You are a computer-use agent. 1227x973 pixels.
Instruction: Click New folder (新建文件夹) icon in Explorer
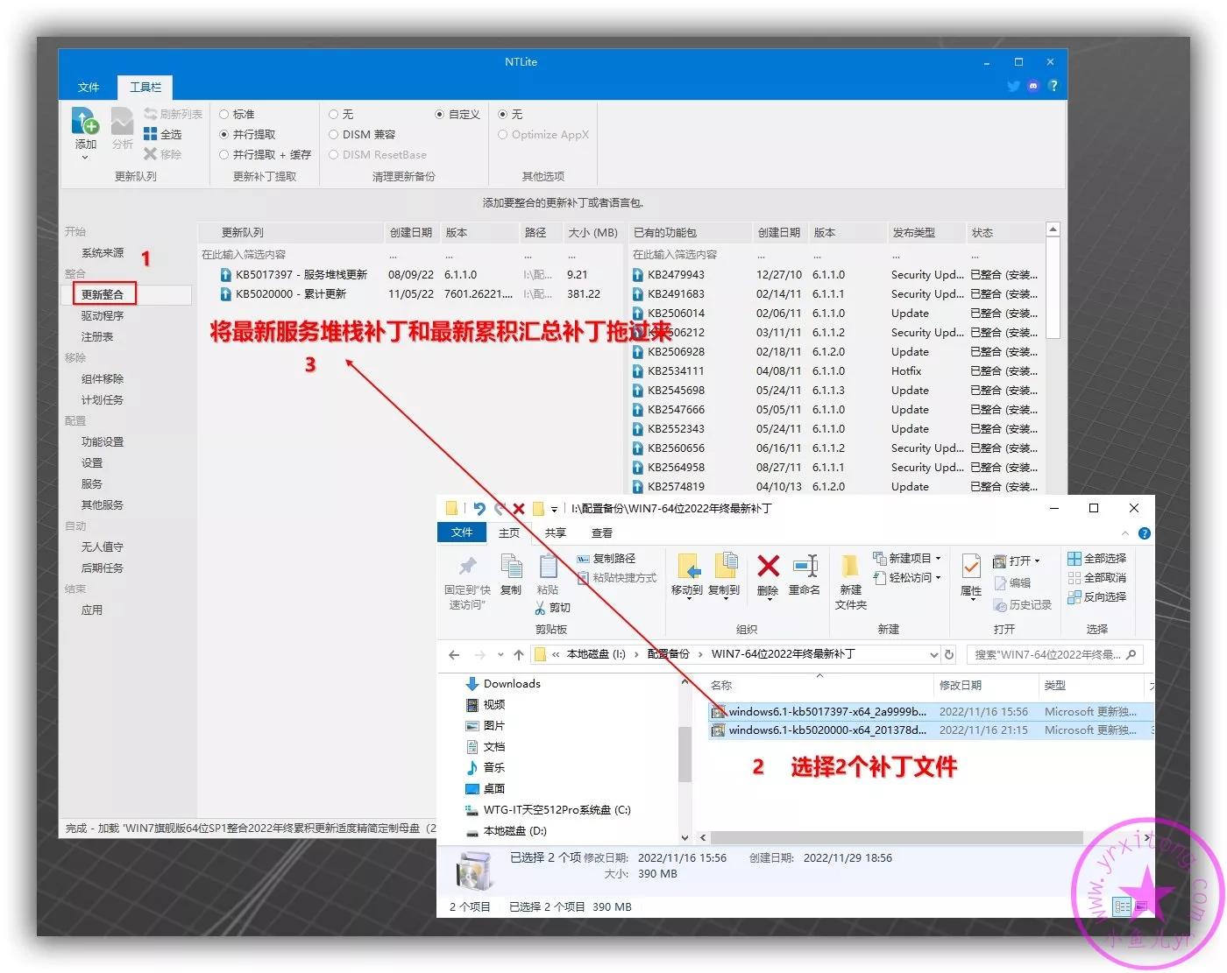[x=850, y=566]
